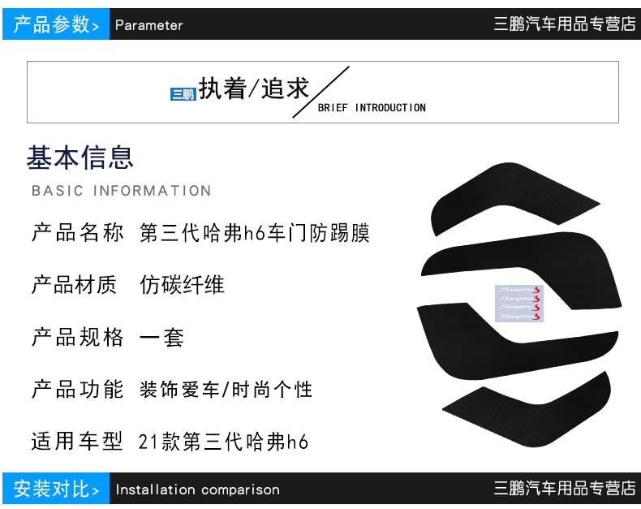Click the value 仿碳纤维
Viewport: 641px width, 509px height.
point(183,284)
